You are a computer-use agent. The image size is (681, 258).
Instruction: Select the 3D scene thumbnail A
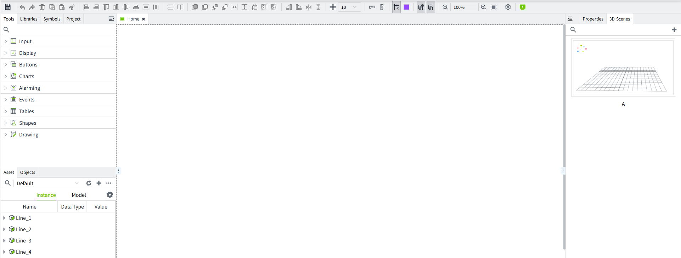(623, 68)
